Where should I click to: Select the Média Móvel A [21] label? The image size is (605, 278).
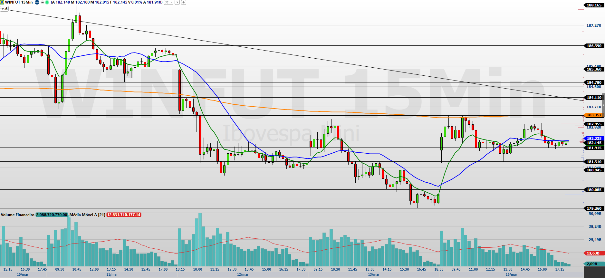[x=87, y=215]
